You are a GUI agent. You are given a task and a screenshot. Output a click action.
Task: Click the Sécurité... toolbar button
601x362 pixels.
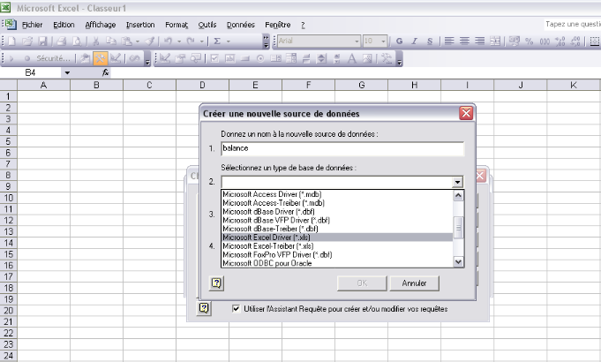(52, 58)
